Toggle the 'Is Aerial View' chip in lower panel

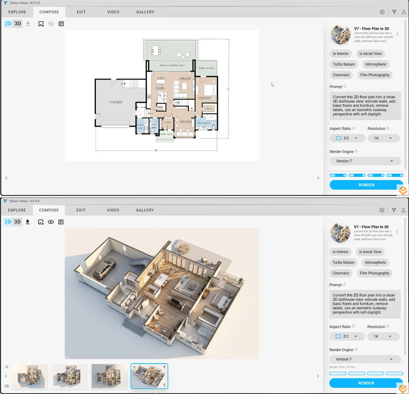pos(370,252)
